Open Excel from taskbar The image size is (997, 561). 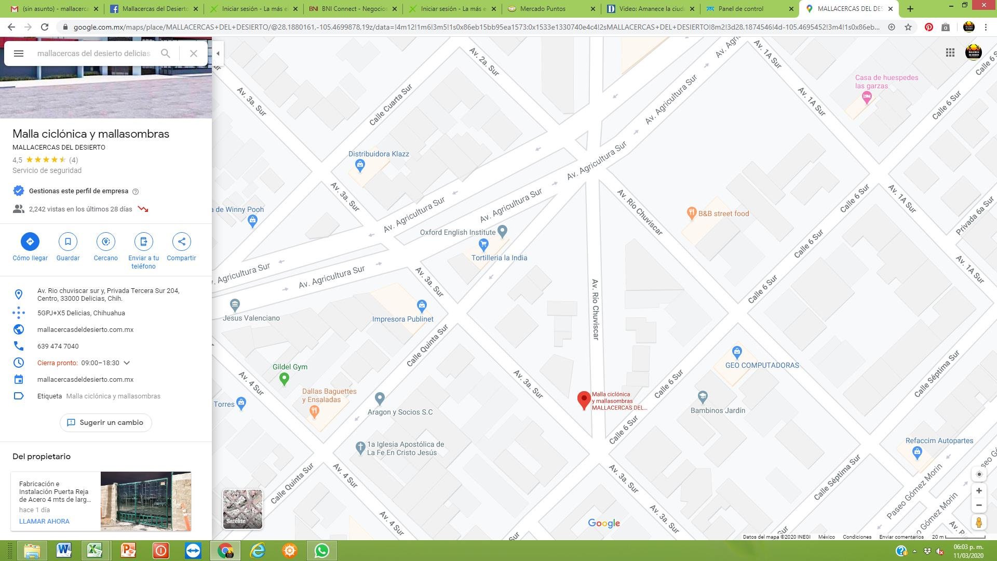pyautogui.click(x=96, y=551)
